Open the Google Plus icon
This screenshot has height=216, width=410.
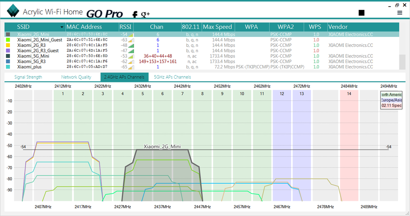click(145, 14)
